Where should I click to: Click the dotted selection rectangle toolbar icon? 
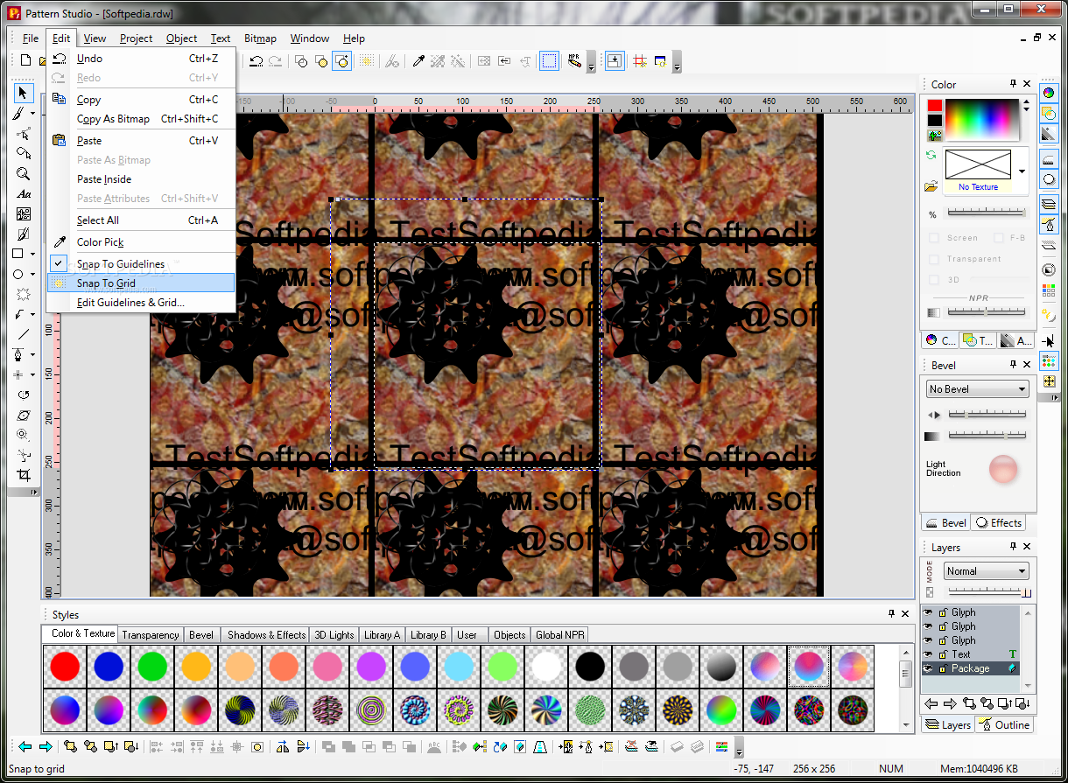coord(549,60)
